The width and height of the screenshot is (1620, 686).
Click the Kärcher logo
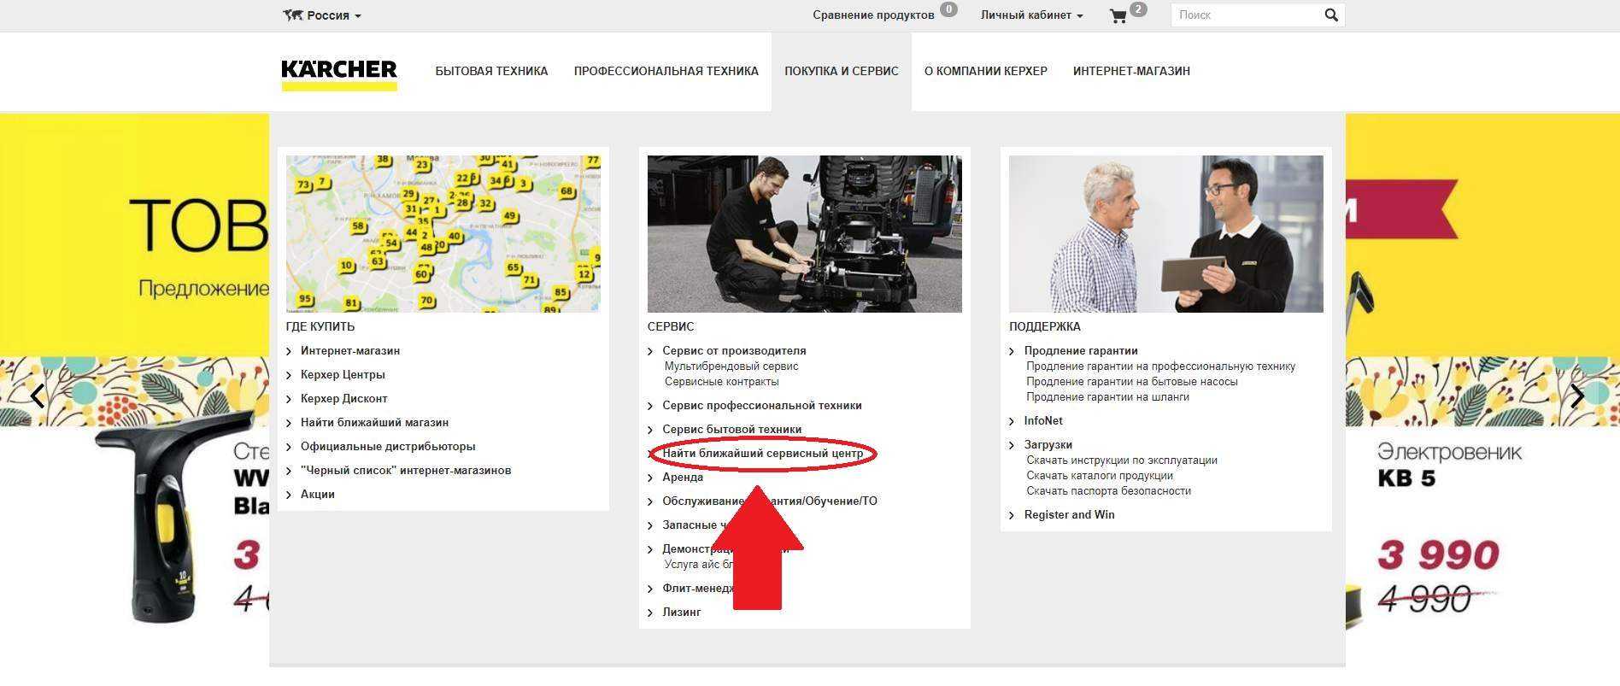(338, 72)
